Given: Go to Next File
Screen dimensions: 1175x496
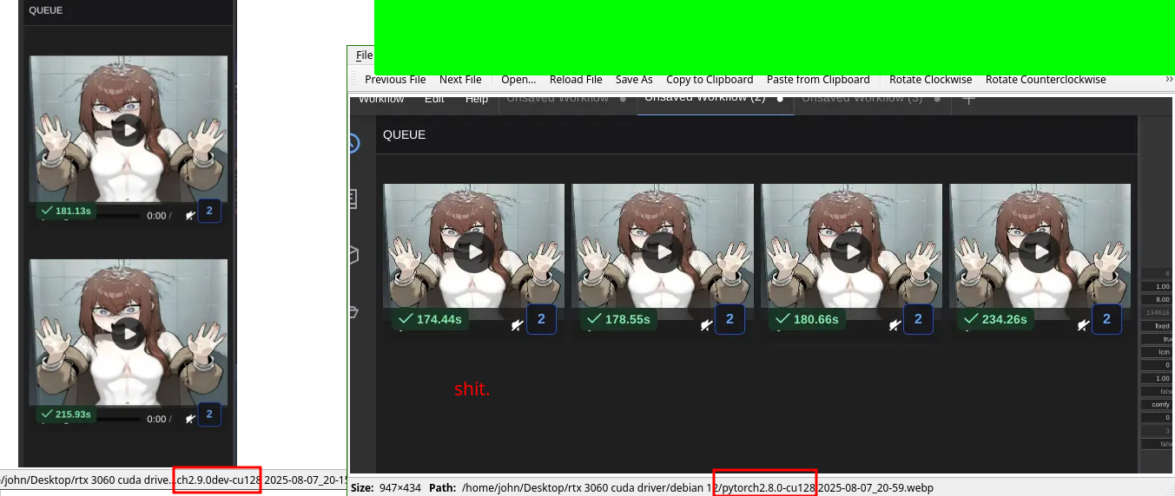Looking at the screenshot, I should click(x=460, y=80).
